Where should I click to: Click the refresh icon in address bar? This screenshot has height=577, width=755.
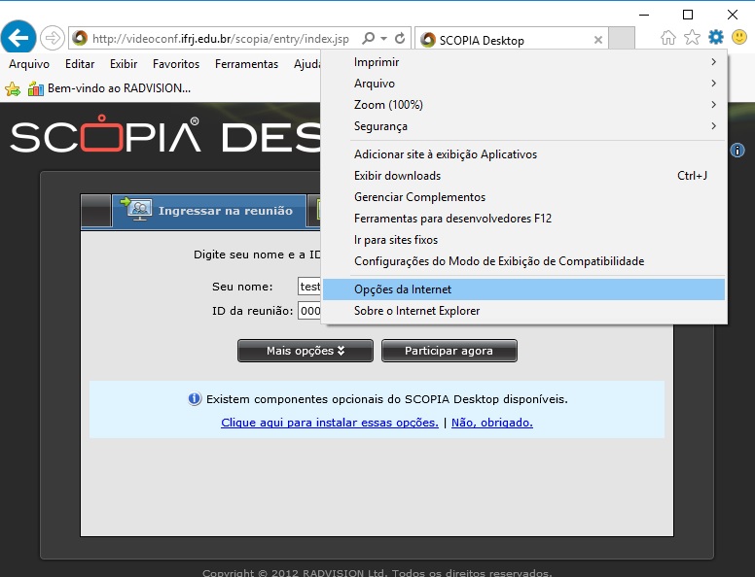pyautogui.click(x=400, y=39)
